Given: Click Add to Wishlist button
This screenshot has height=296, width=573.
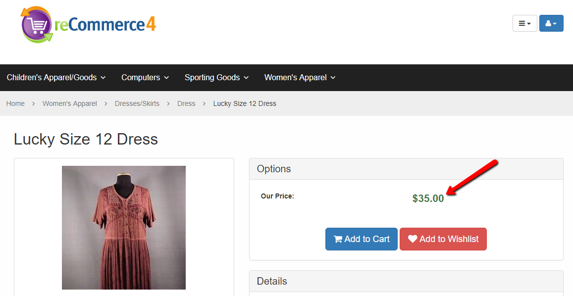Looking at the screenshot, I should [443, 239].
